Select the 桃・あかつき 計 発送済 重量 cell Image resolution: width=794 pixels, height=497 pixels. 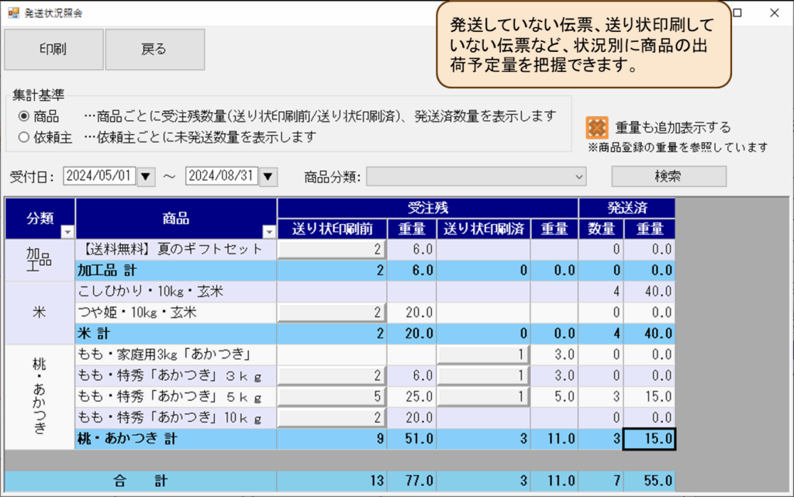[x=651, y=439]
